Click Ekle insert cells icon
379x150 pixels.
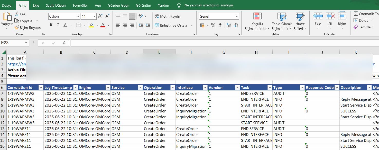[x=318, y=16]
